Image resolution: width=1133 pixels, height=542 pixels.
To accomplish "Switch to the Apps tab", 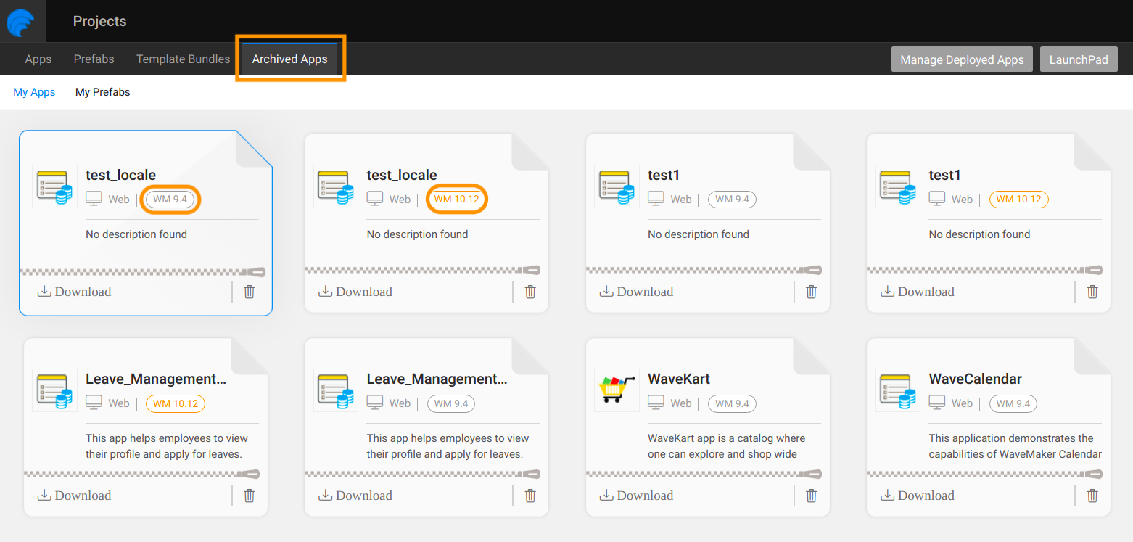I will click(38, 59).
